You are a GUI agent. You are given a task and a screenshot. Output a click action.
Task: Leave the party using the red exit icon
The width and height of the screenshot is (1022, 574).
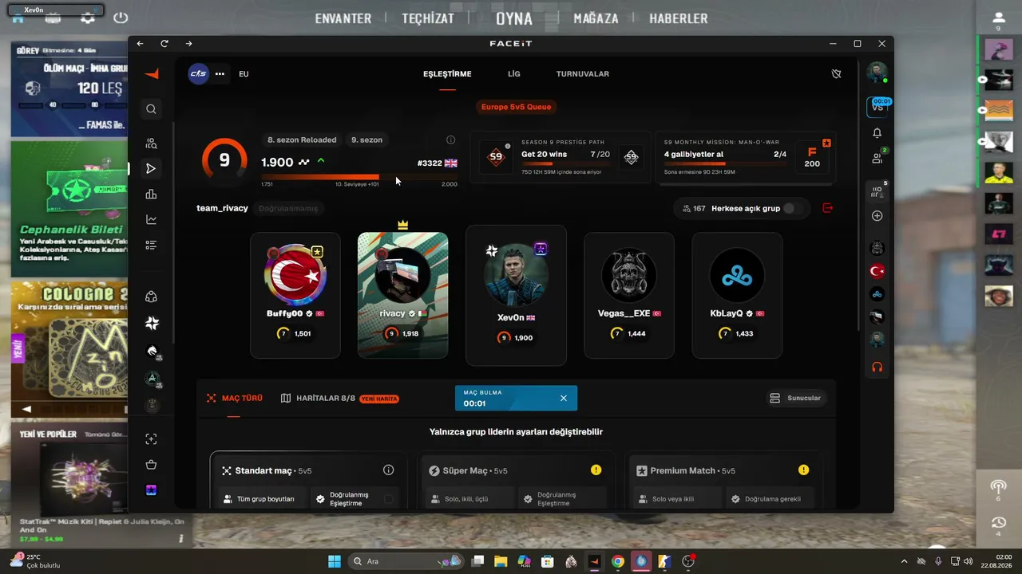click(827, 208)
